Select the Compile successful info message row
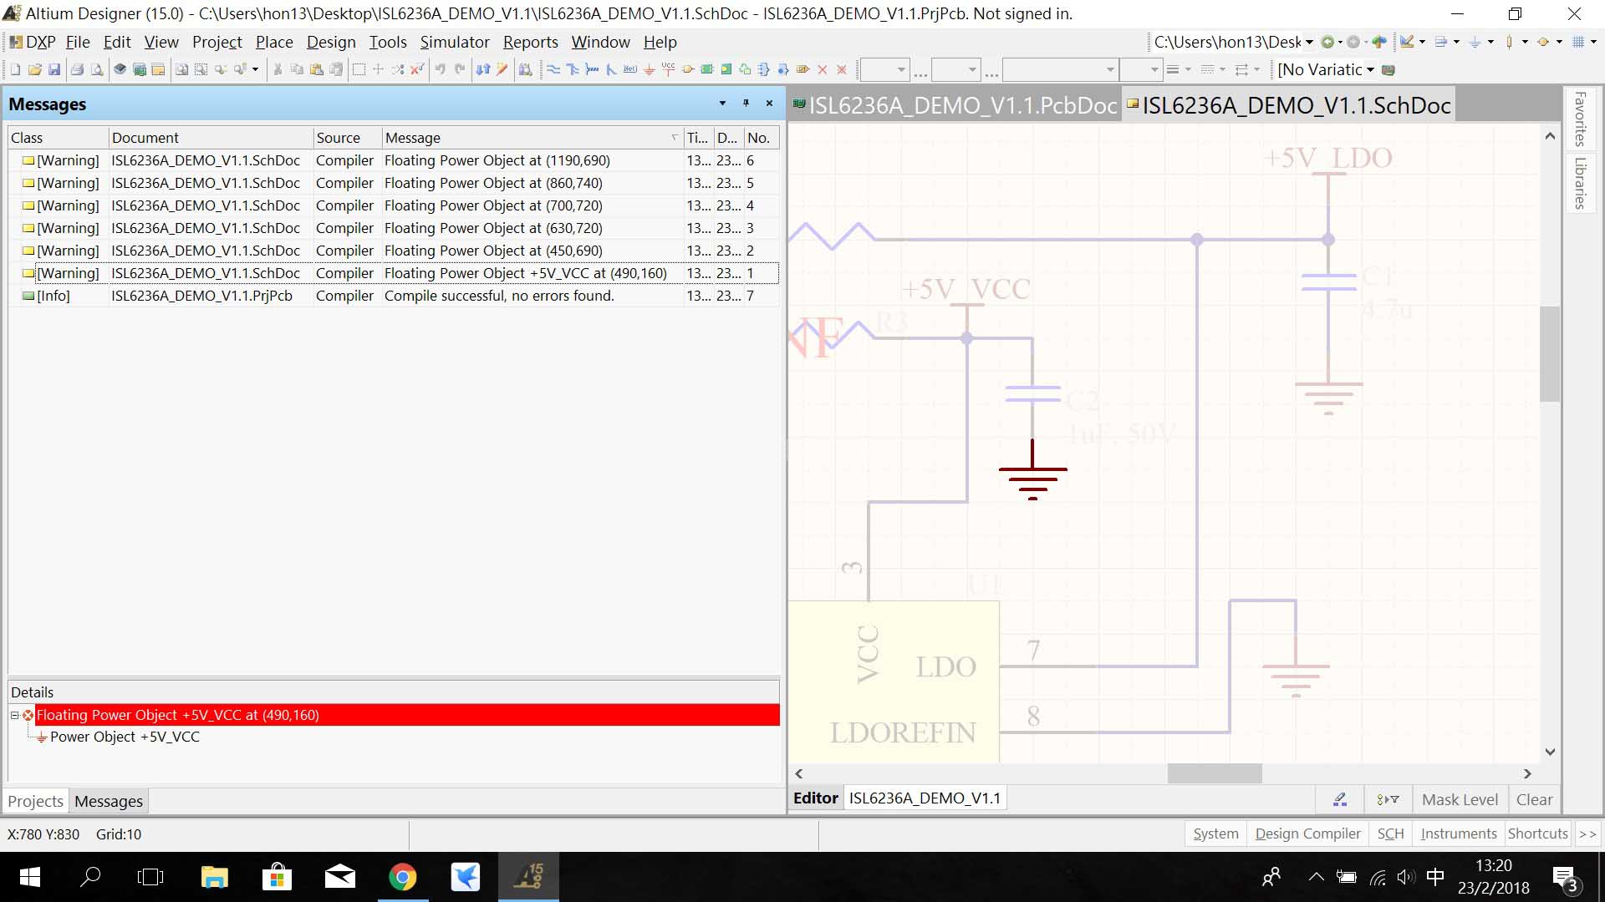The height and width of the screenshot is (902, 1605). pos(498,296)
